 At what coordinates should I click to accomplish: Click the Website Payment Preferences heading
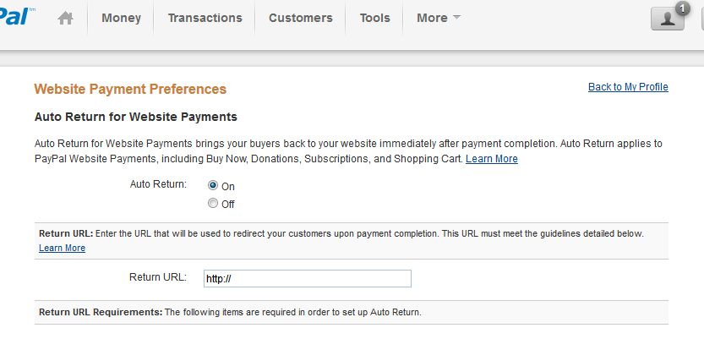130,89
